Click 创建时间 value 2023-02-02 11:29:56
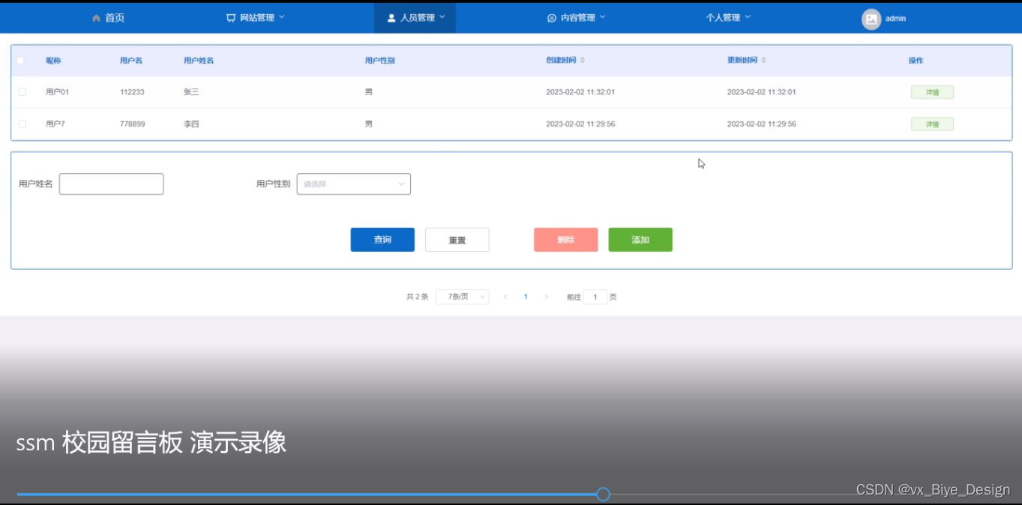 pyautogui.click(x=580, y=124)
